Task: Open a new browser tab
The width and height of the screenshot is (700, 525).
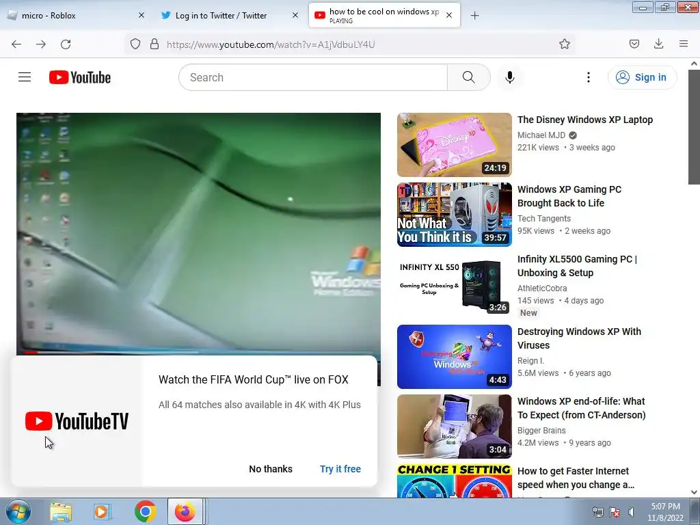Action: [474, 16]
